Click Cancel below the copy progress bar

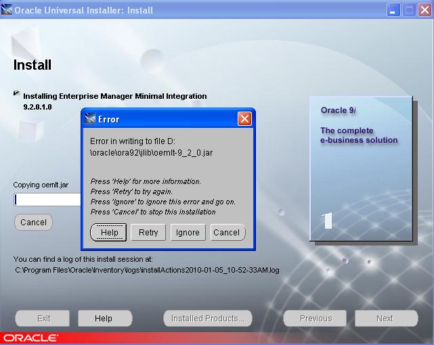pyautogui.click(x=33, y=222)
